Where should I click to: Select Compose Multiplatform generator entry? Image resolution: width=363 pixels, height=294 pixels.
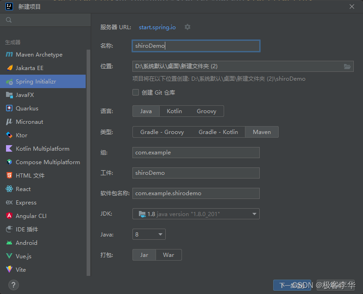[43, 162]
